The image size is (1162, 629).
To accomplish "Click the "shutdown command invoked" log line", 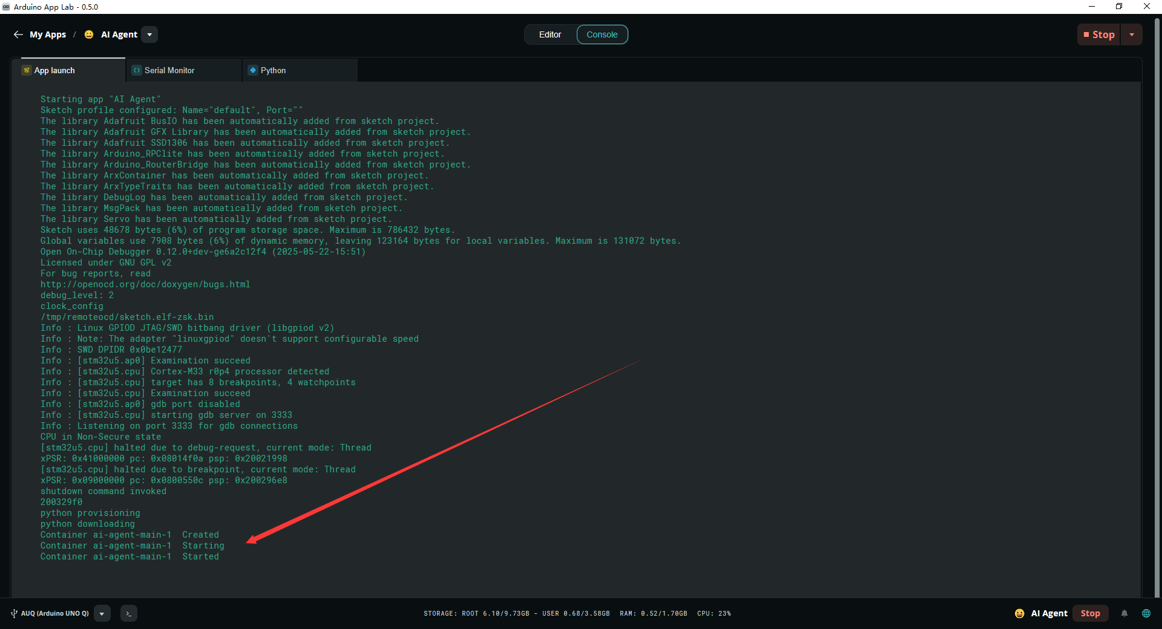I will (103, 491).
